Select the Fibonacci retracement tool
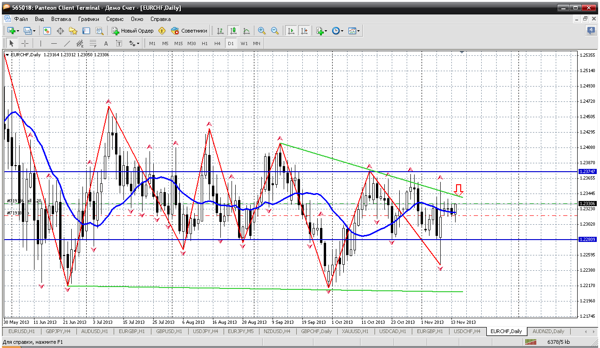 pos(92,43)
